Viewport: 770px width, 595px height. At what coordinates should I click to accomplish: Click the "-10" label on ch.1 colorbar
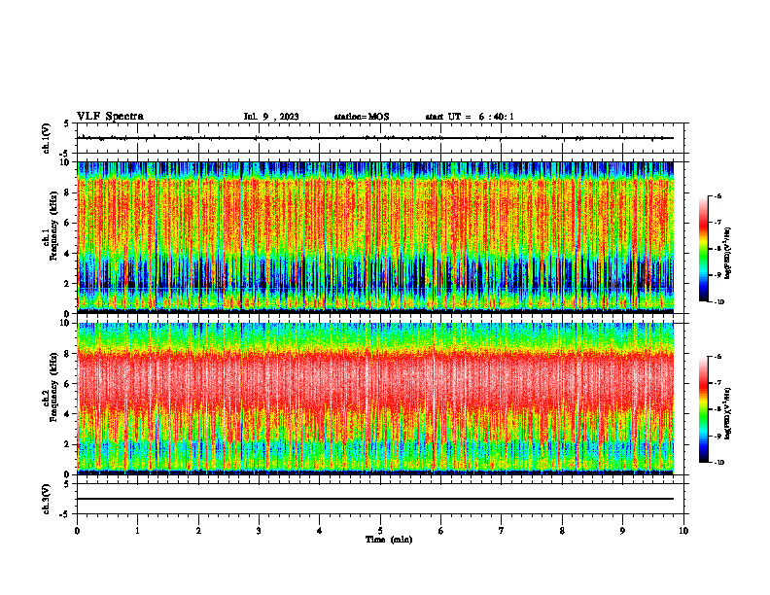pos(718,302)
